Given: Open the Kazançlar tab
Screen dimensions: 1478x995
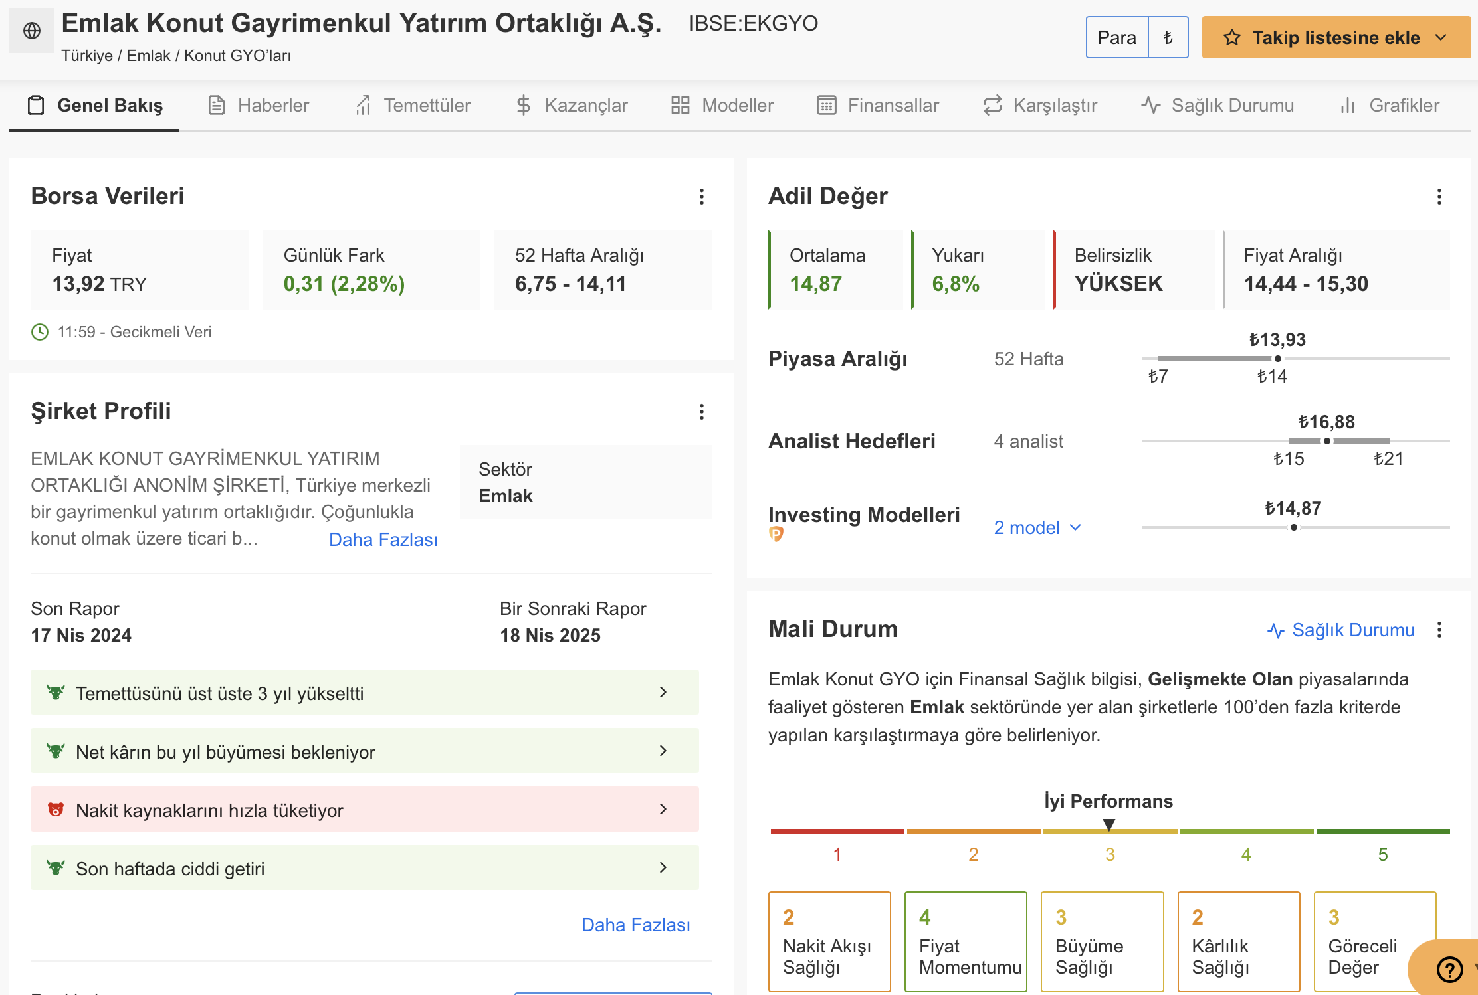Looking at the screenshot, I should [x=571, y=106].
